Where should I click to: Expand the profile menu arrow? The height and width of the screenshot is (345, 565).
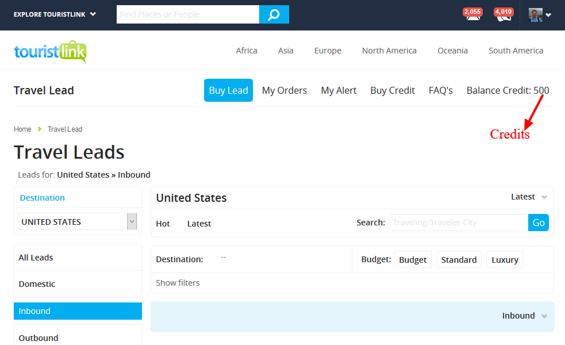(548, 15)
